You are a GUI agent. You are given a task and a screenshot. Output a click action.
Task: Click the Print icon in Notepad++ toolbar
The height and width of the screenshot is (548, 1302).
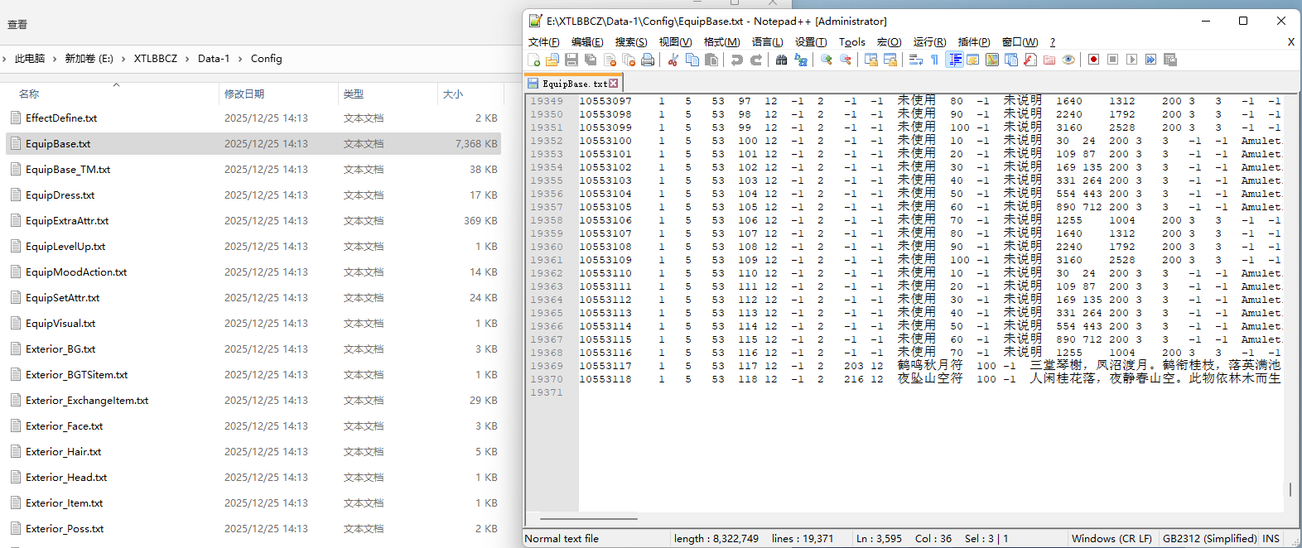tap(648, 60)
